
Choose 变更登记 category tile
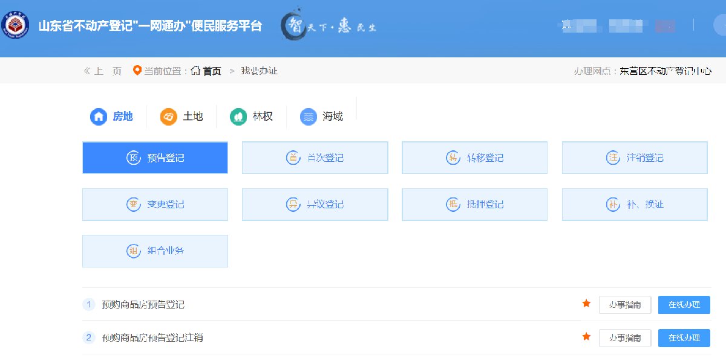tap(155, 205)
